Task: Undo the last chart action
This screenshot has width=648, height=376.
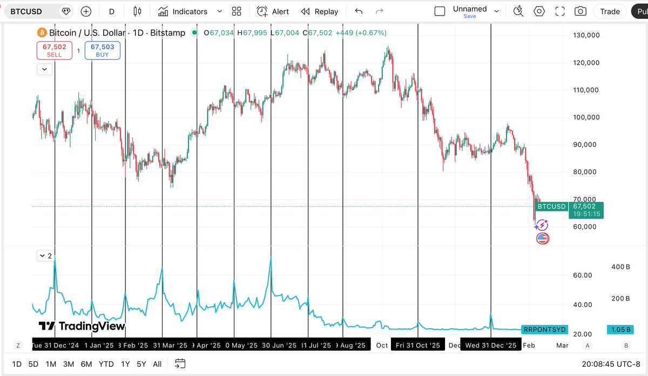Action: click(x=359, y=11)
